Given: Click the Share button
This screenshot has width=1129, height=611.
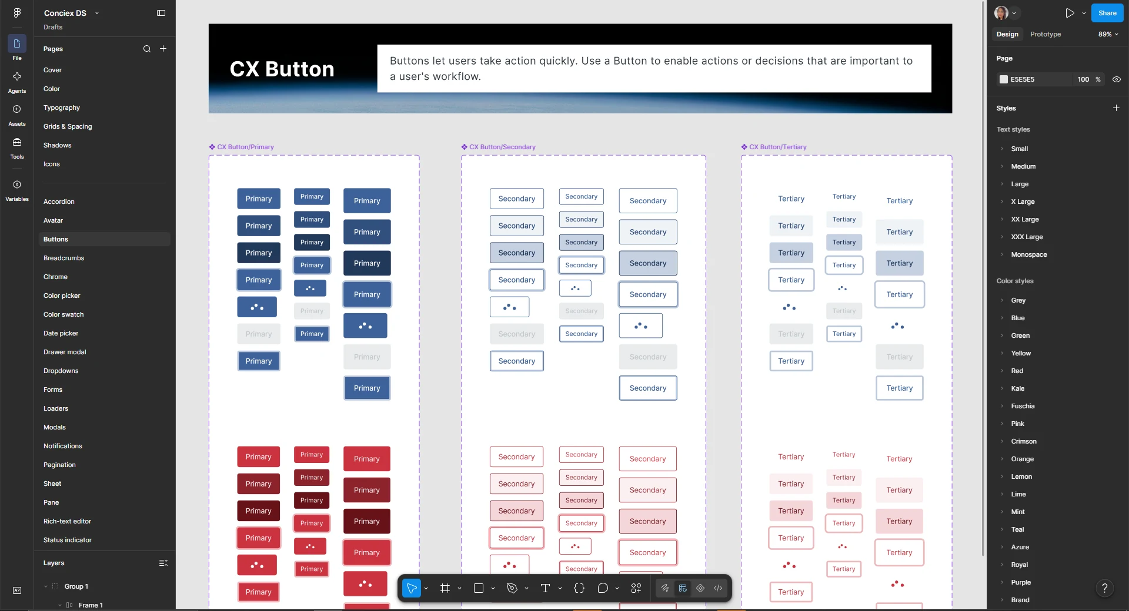Looking at the screenshot, I should [1107, 13].
